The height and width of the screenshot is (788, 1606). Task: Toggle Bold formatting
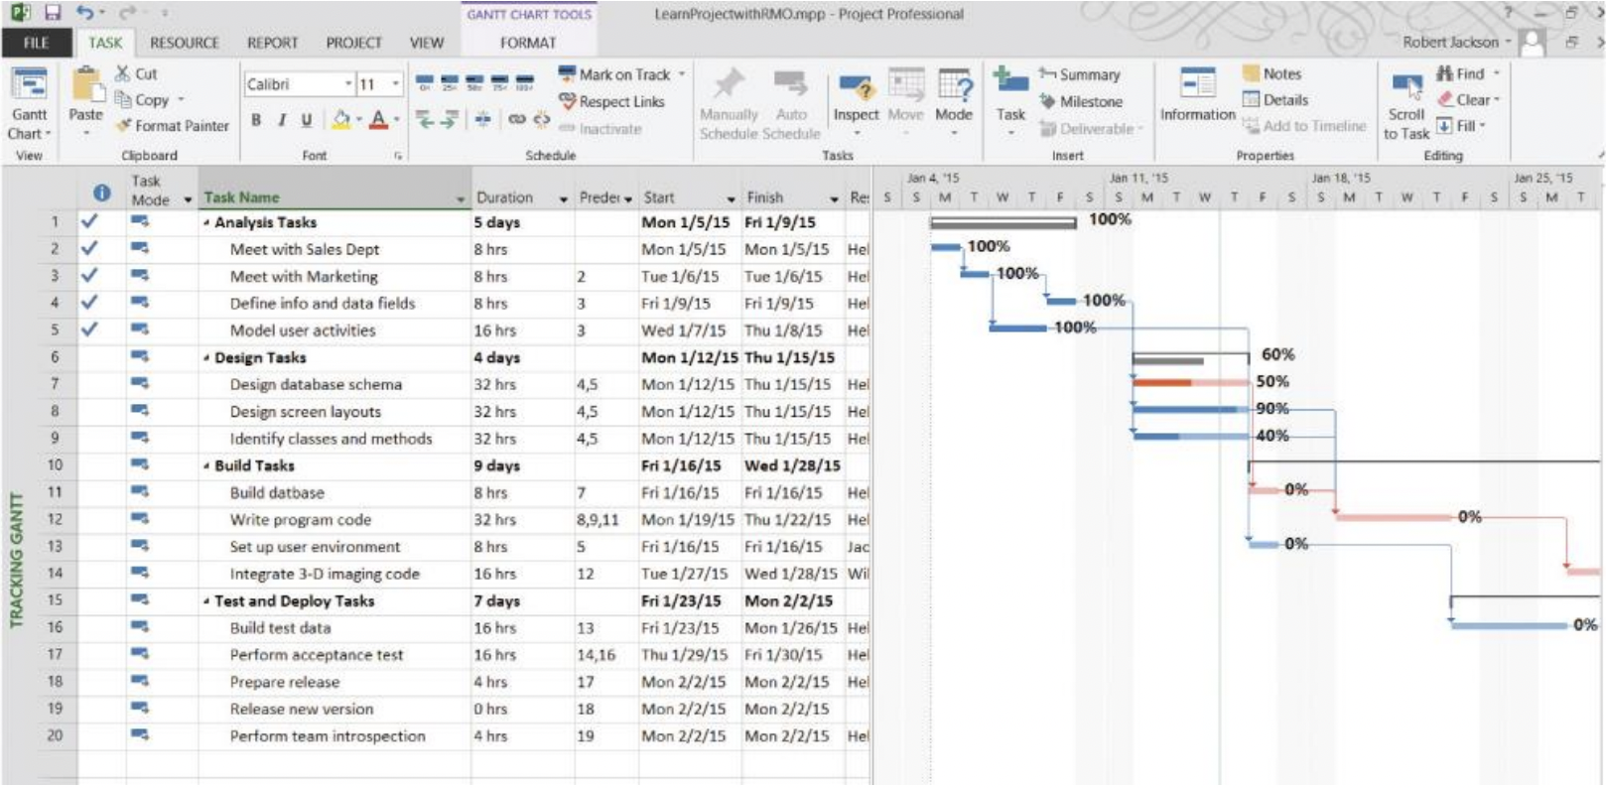pos(256,120)
